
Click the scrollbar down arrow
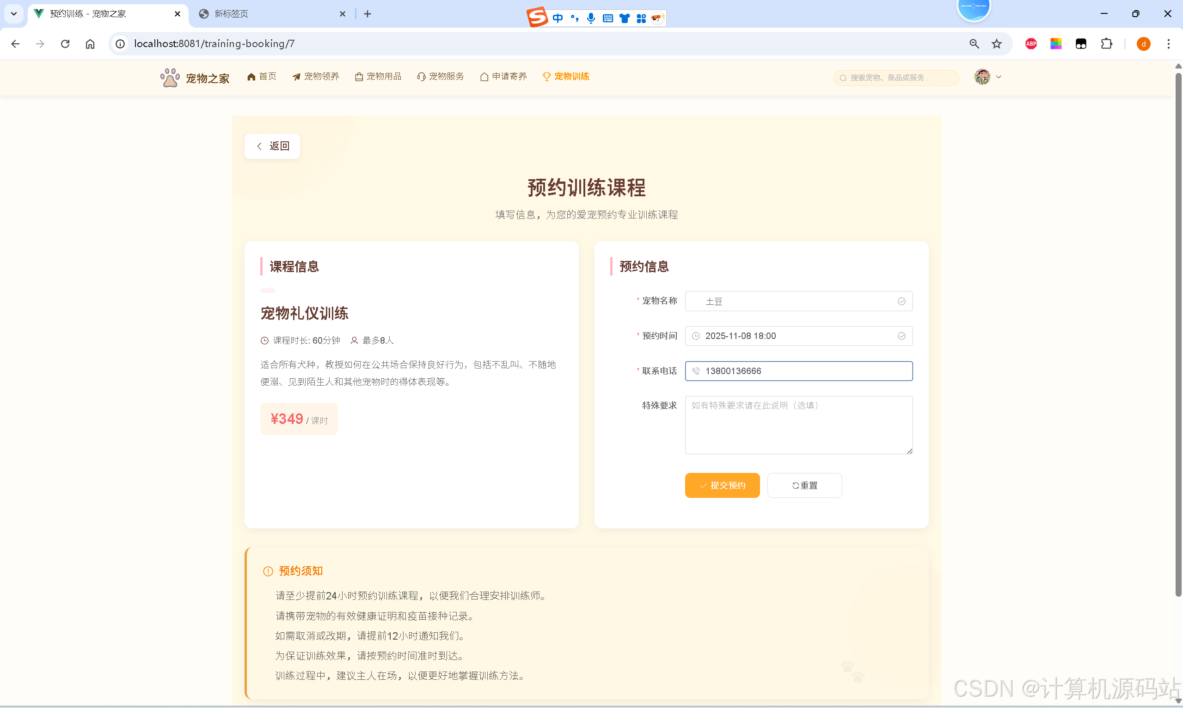pos(1178,702)
